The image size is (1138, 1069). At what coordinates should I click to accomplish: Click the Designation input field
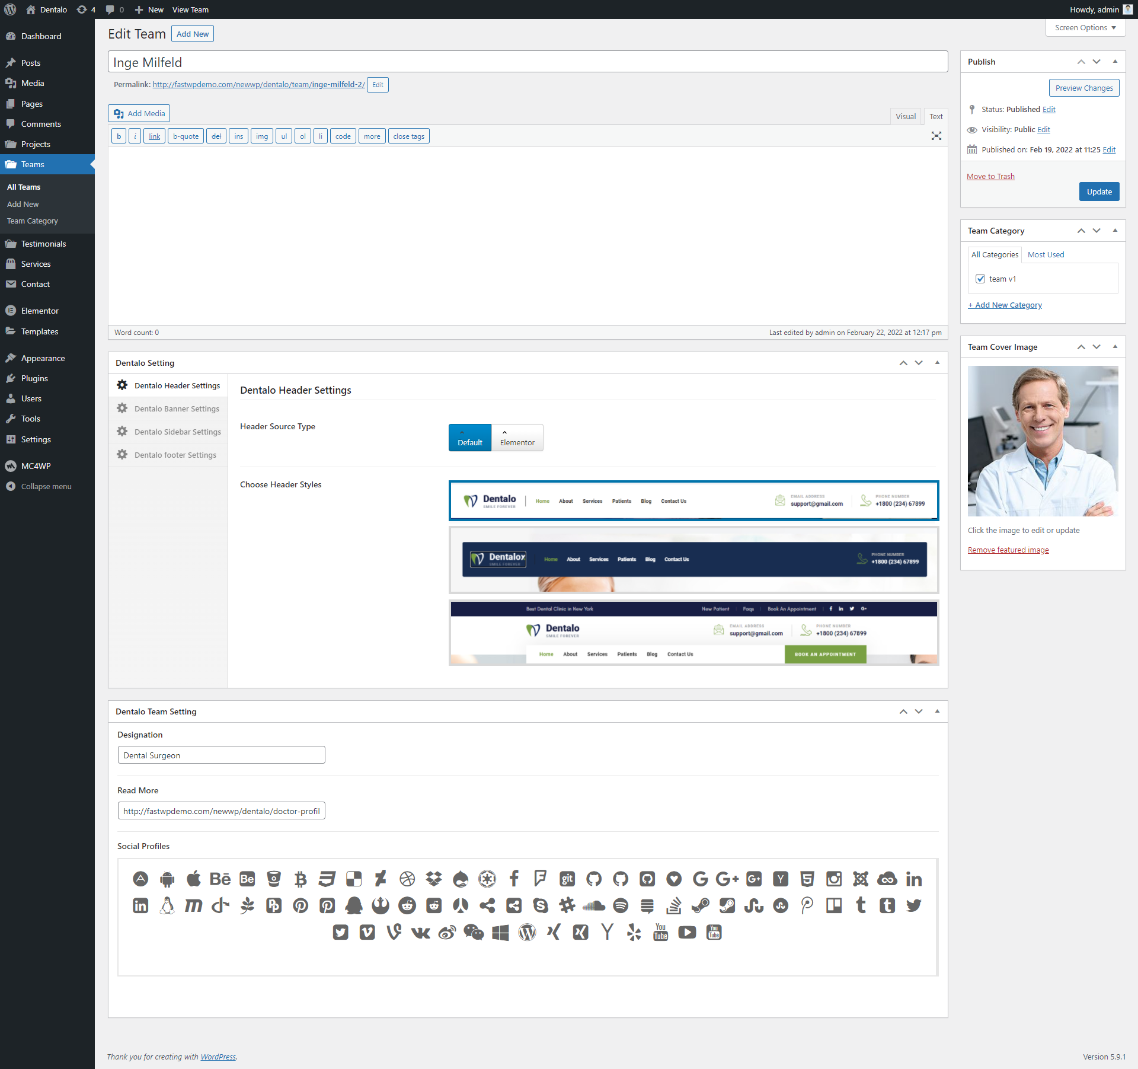coord(221,755)
